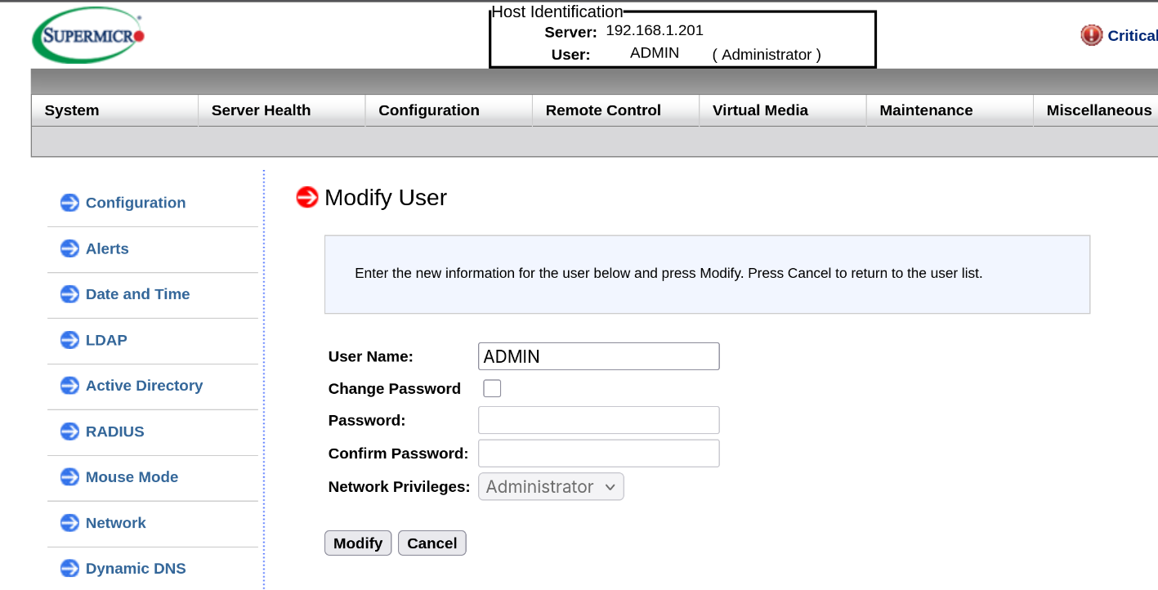
Task: Click into the User Name field
Action: [x=598, y=356]
